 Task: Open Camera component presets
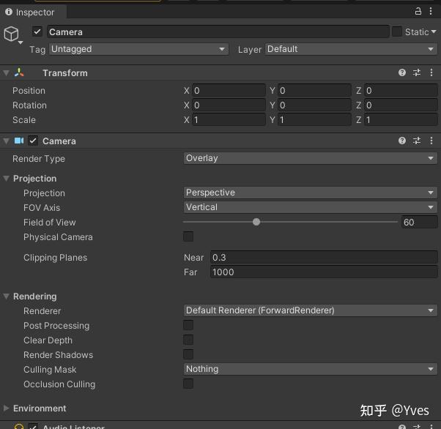pos(417,141)
